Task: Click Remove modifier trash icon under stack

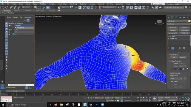Action: 180,48
